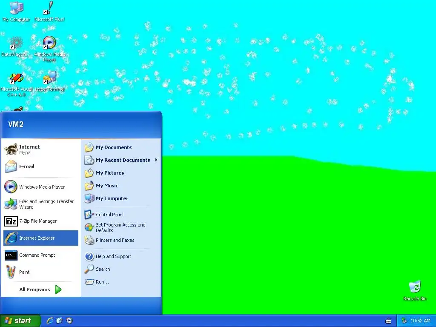436x327 pixels.
Task: Launch Internet Explorer from Quick Launch bar
Action: coord(50,321)
